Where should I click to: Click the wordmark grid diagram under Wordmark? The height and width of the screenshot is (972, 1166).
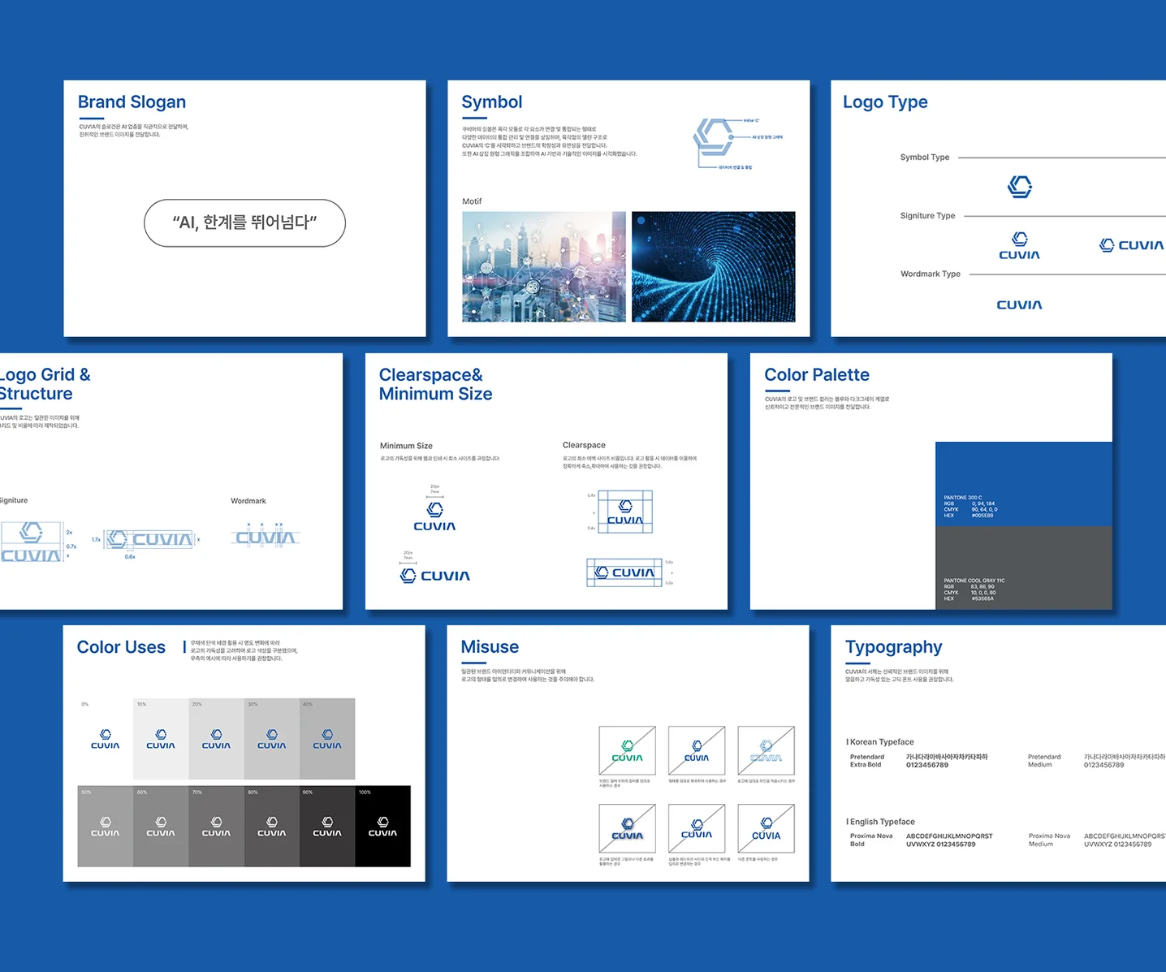[266, 536]
